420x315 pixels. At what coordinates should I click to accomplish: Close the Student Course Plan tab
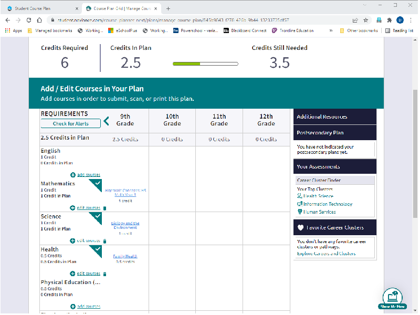(x=77, y=8)
